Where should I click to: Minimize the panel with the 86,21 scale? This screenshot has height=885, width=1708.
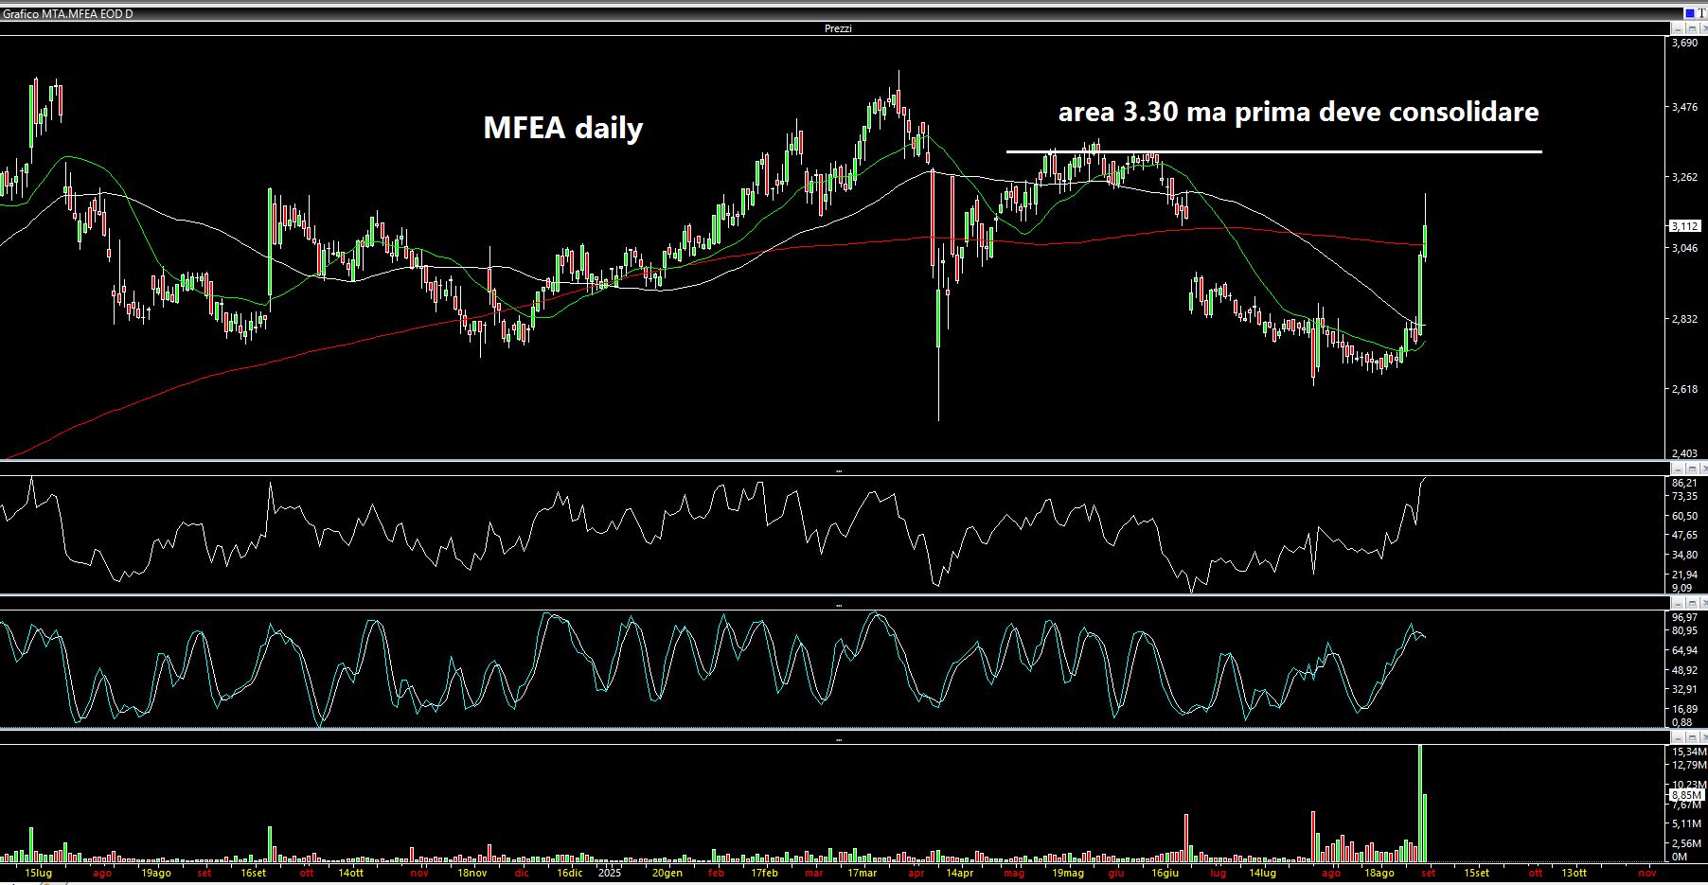[x=1677, y=469]
